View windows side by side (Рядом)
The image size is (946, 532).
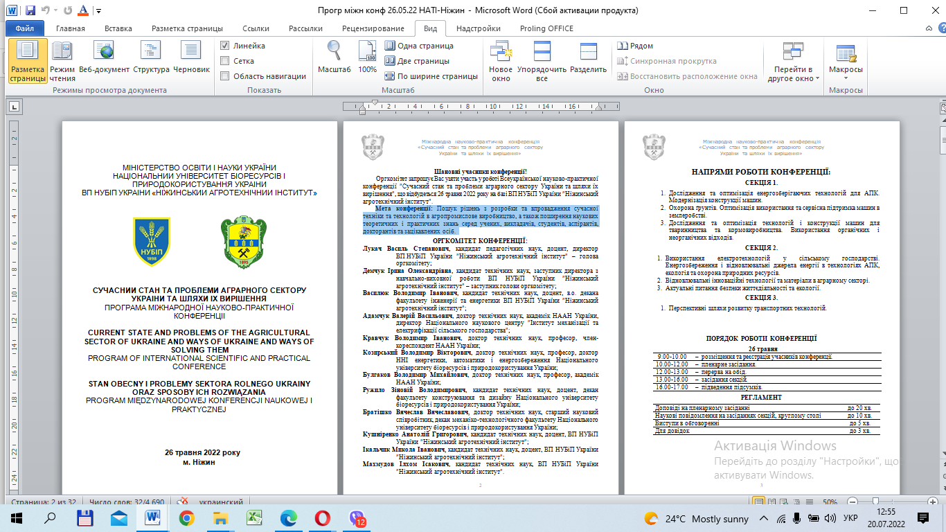(635, 46)
